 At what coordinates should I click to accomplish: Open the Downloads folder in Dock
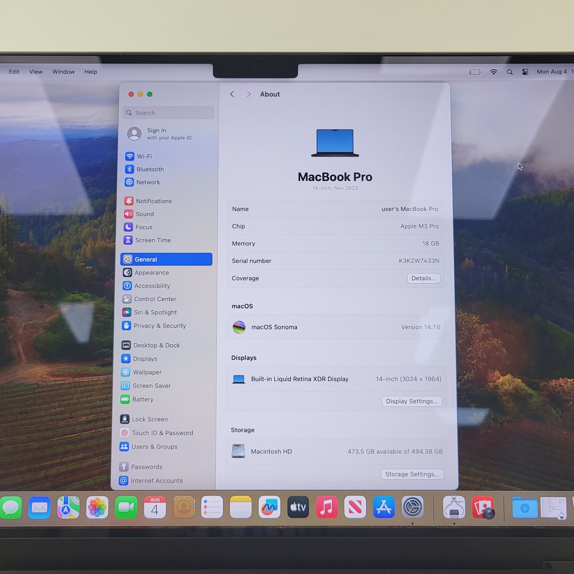point(524,508)
